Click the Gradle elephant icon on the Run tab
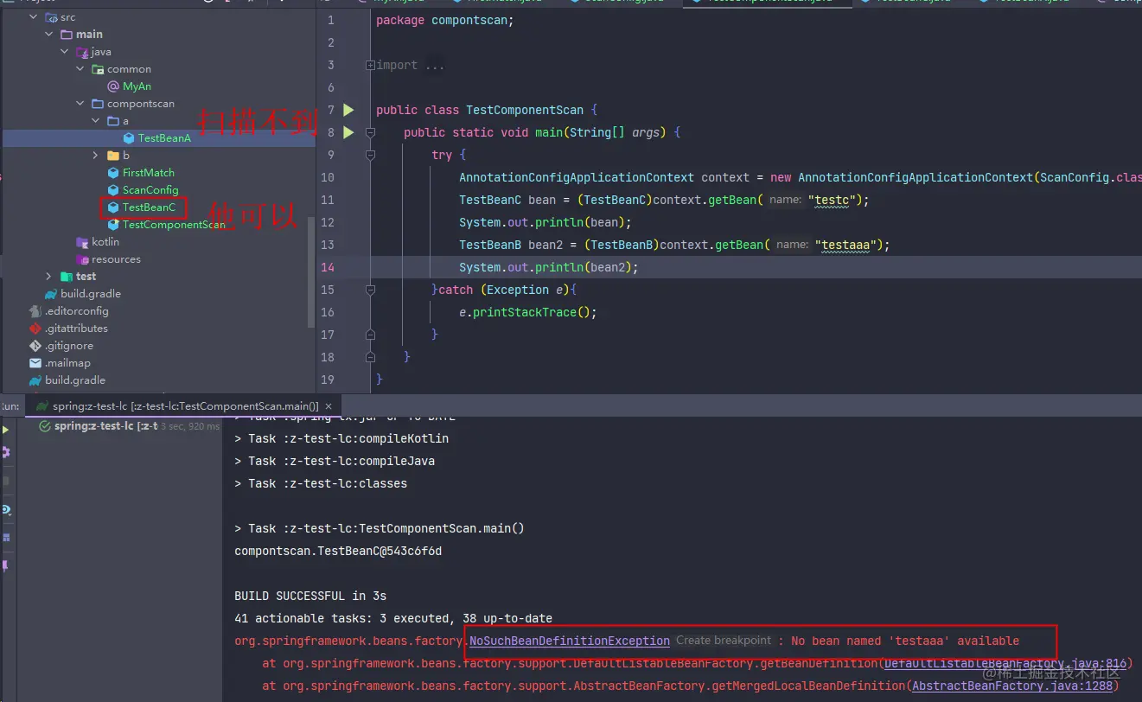 pos(41,405)
